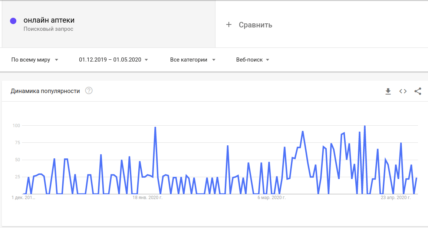Download the chart data as CSV
Screen dimensions: 428x228
coord(388,91)
